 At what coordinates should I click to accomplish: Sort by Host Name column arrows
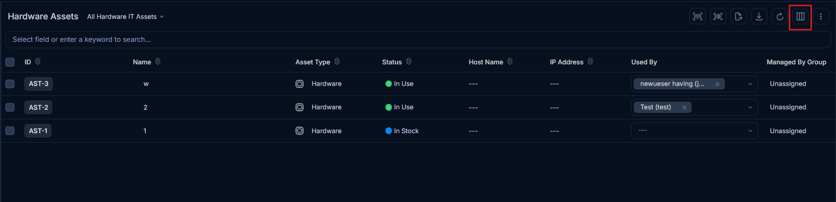tap(510, 61)
